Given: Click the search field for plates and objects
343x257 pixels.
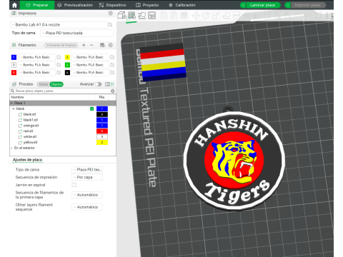Looking at the screenshot, I should tap(62, 91).
